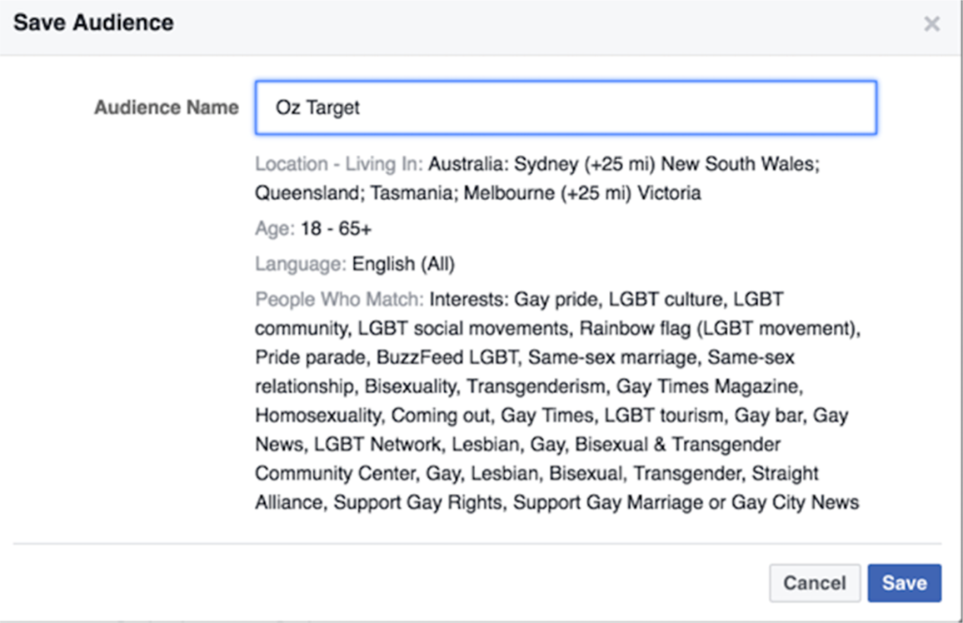
Task: Click the Save button
Action: [x=904, y=582]
